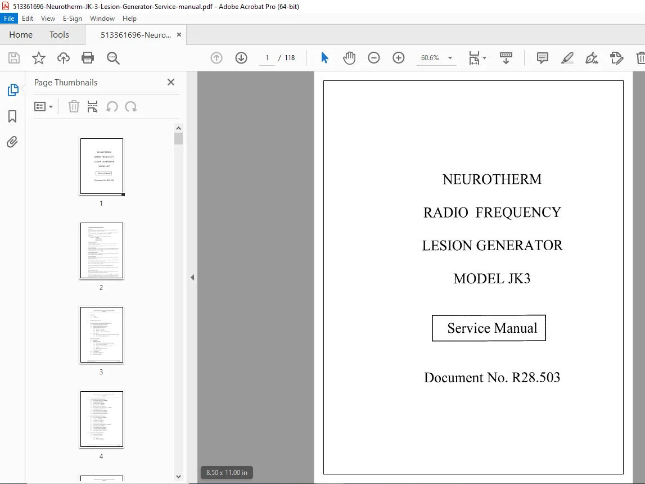Switch to the Home tab

coord(21,35)
